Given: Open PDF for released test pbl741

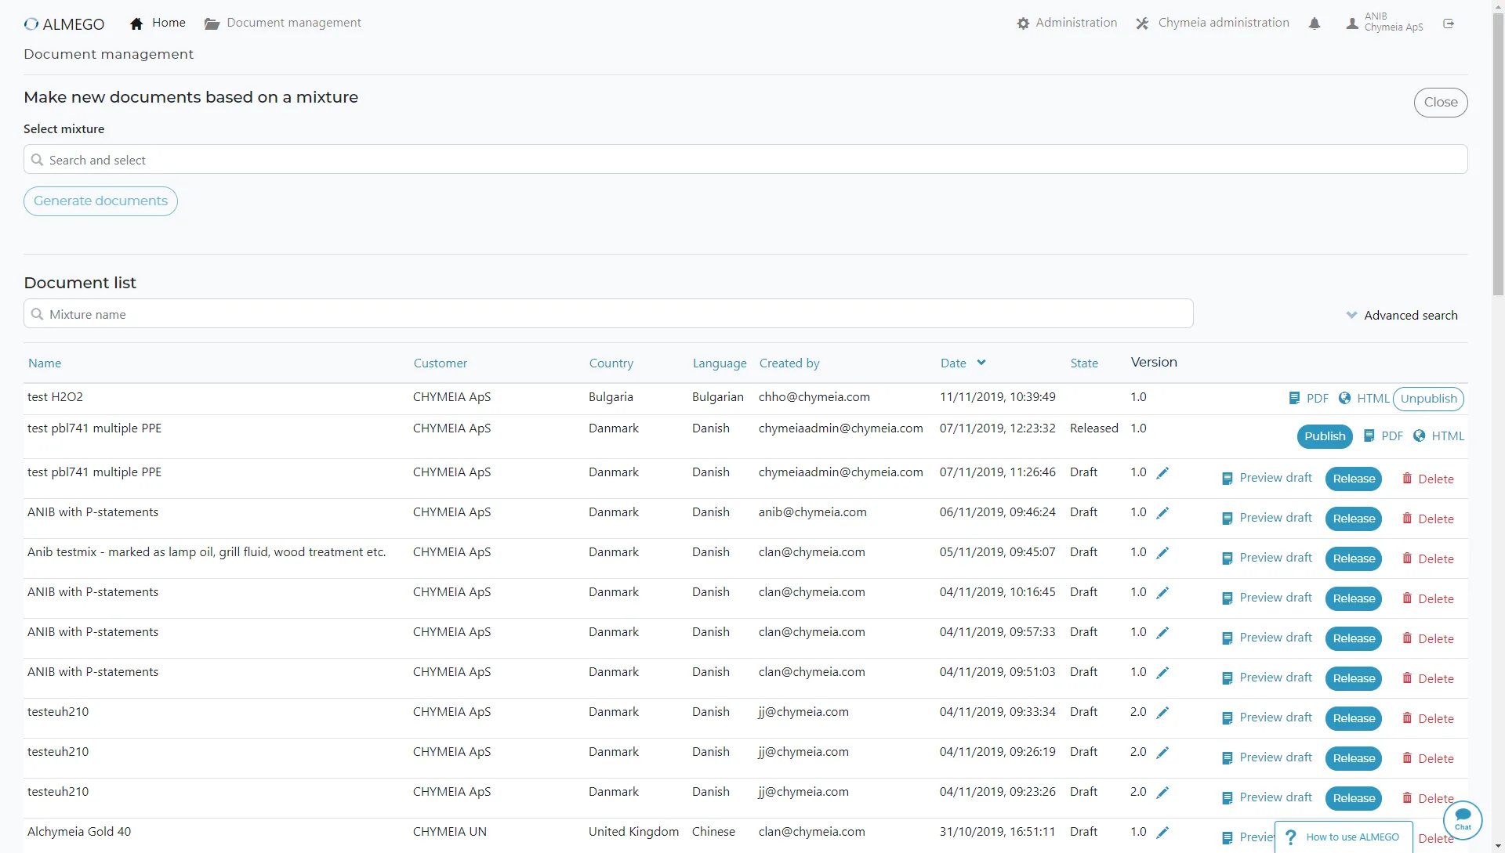Looking at the screenshot, I should click(x=1384, y=436).
